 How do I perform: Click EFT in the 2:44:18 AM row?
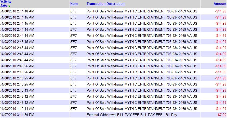(x=74, y=11)
